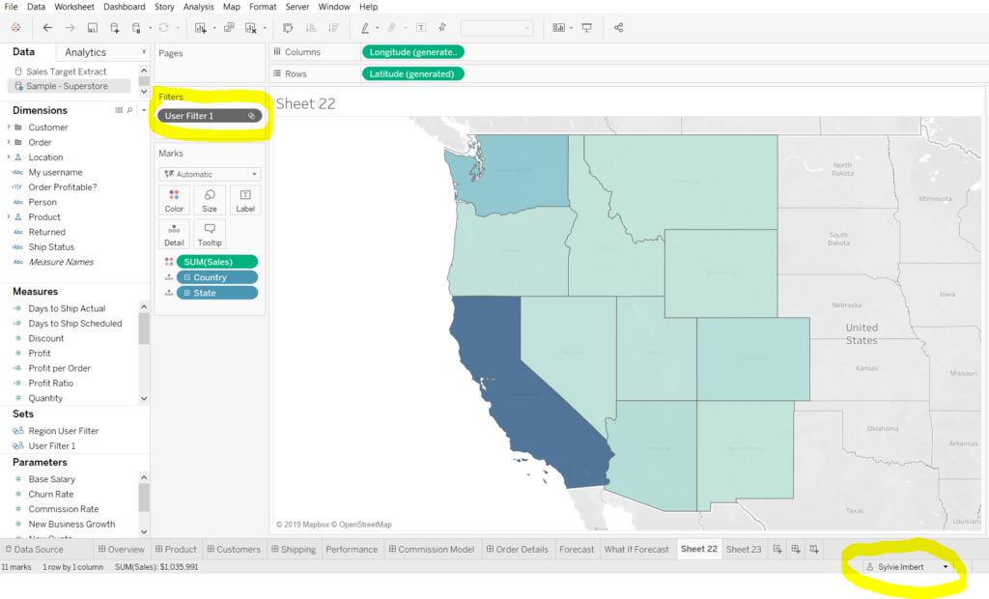989x599 pixels.
Task: Click the New Story tab icon
Action: 814,549
